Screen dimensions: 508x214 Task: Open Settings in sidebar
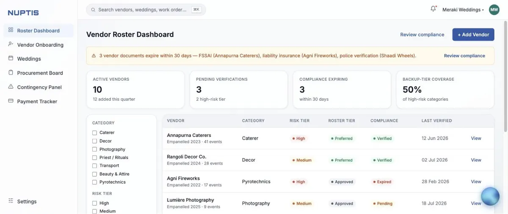(x=39, y=201)
